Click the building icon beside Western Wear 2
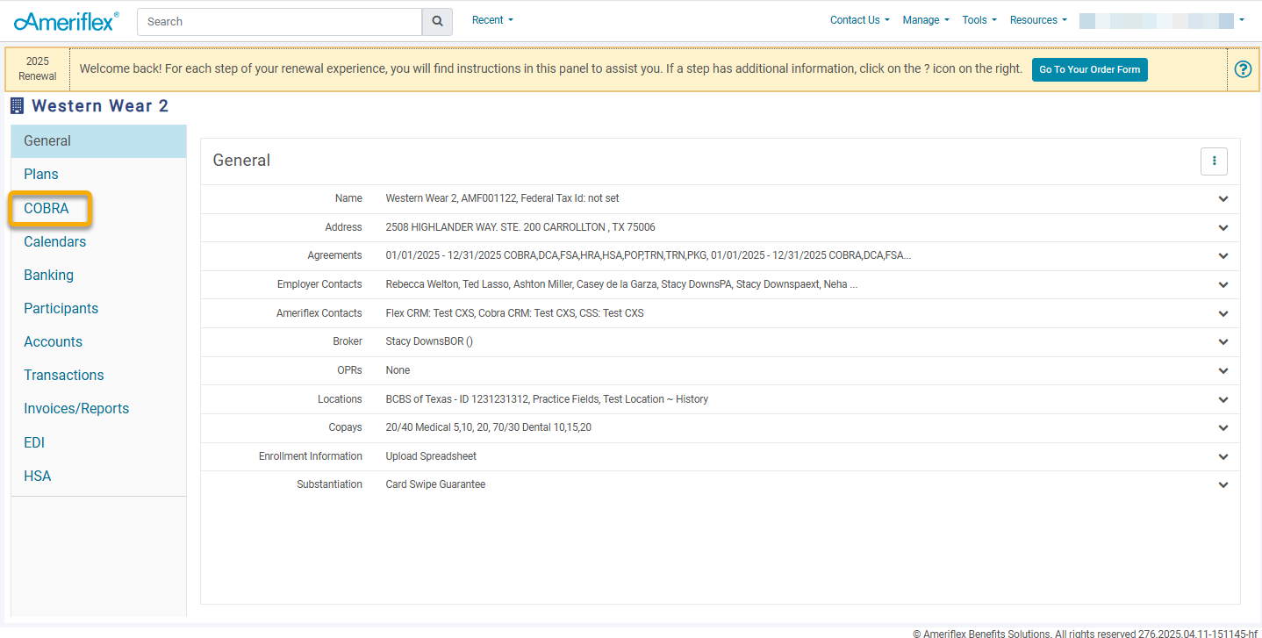The height and width of the screenshot is (638, 1262). pyautogui.click(x=17, y=106)
